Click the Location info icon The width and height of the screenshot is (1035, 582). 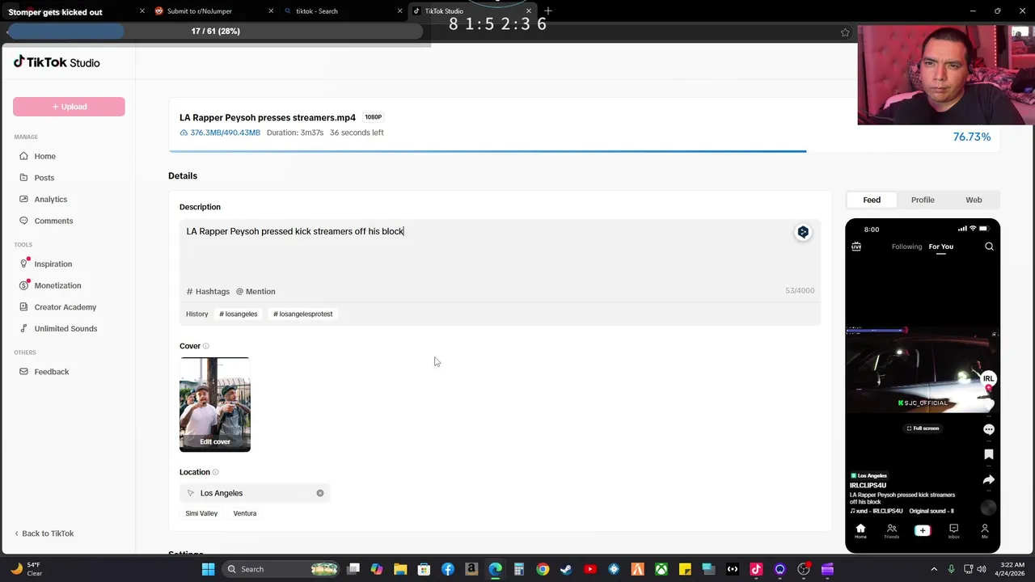(215, 472)
